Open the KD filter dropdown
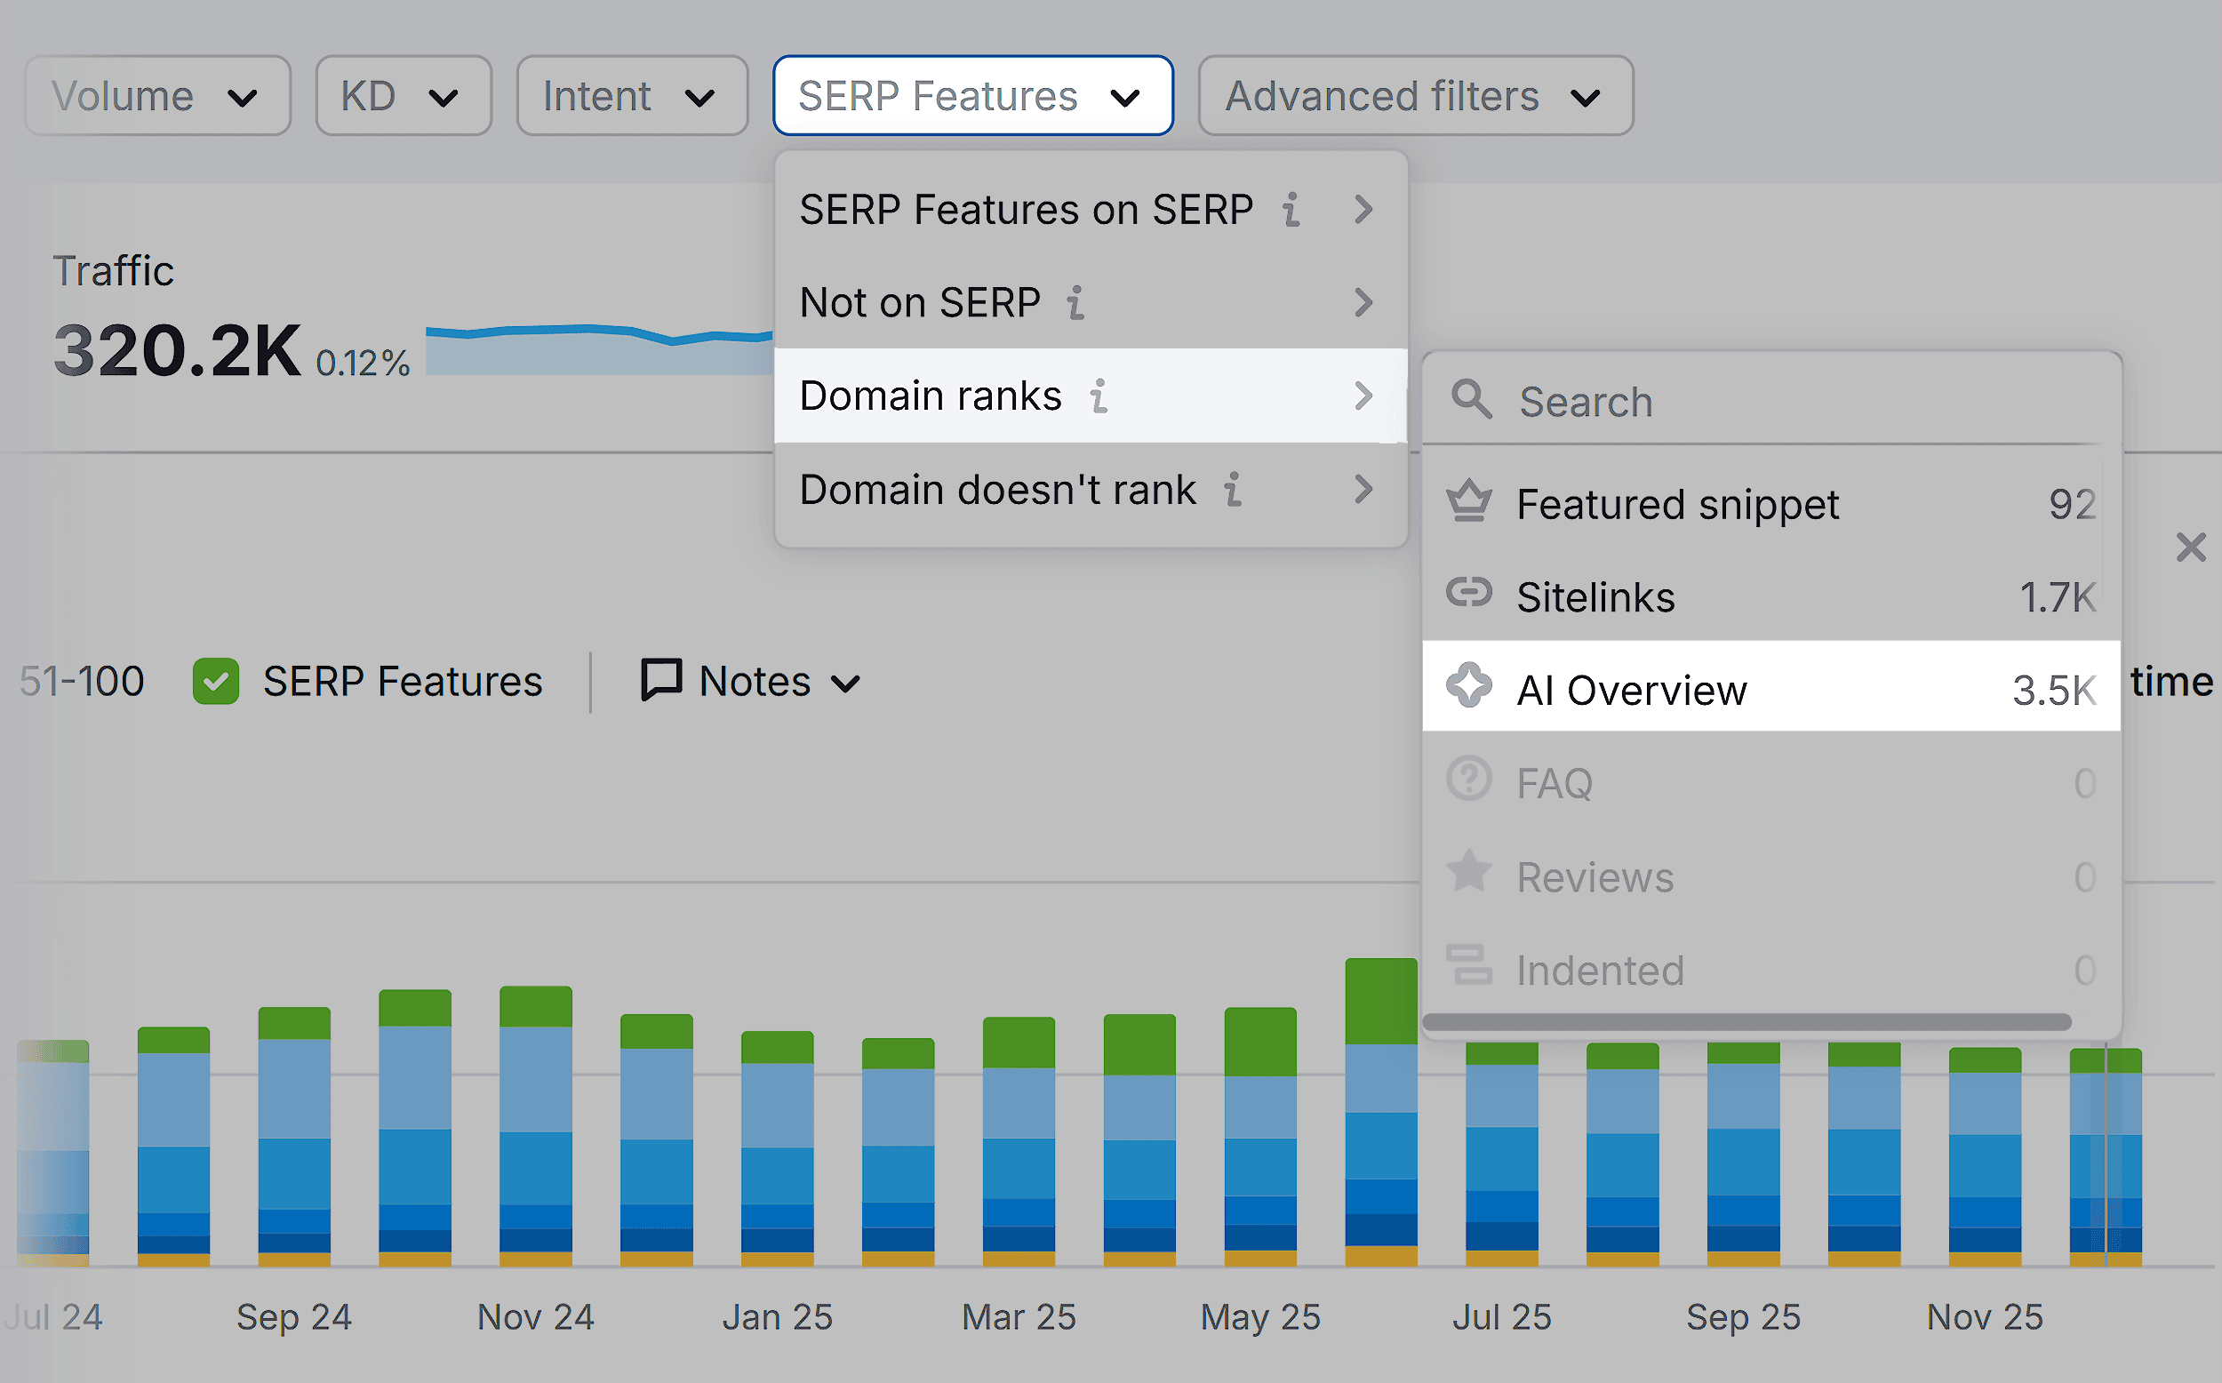The height and width of the screenshot is (1383, 2222). point(404,95)
